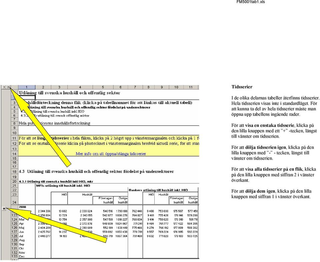
Task: Click the 'Dec' month cell
Action: point(22,256)
